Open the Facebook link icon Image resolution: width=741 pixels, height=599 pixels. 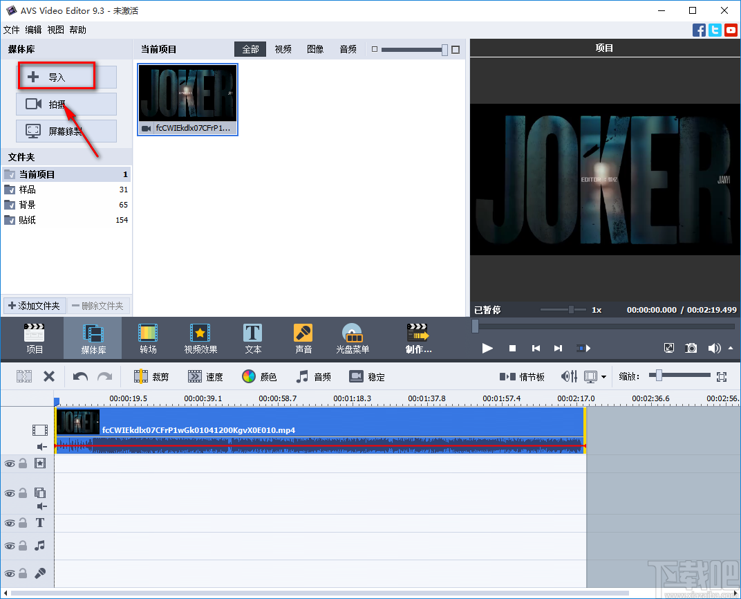699,30
